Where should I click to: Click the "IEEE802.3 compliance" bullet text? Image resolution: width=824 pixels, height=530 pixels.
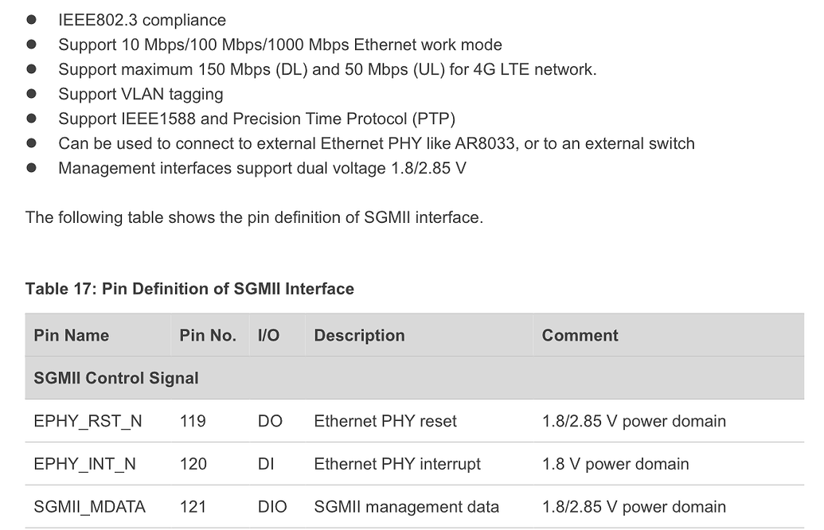[142, 21]
